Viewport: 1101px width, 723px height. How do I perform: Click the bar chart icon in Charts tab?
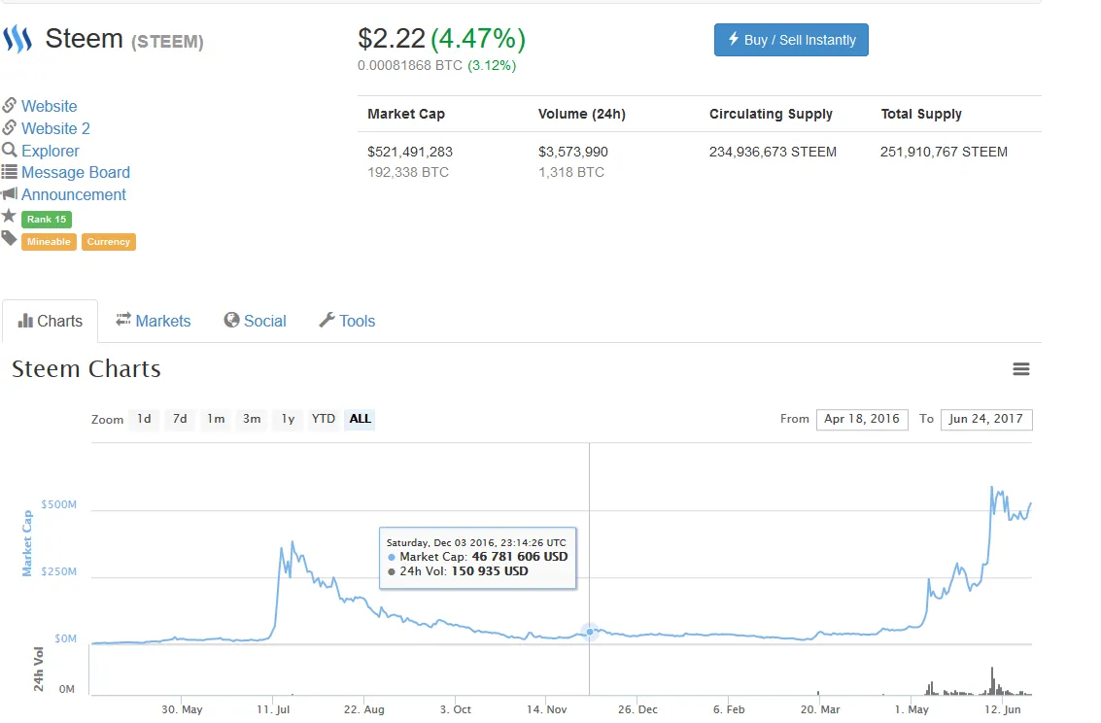[25, 321]
